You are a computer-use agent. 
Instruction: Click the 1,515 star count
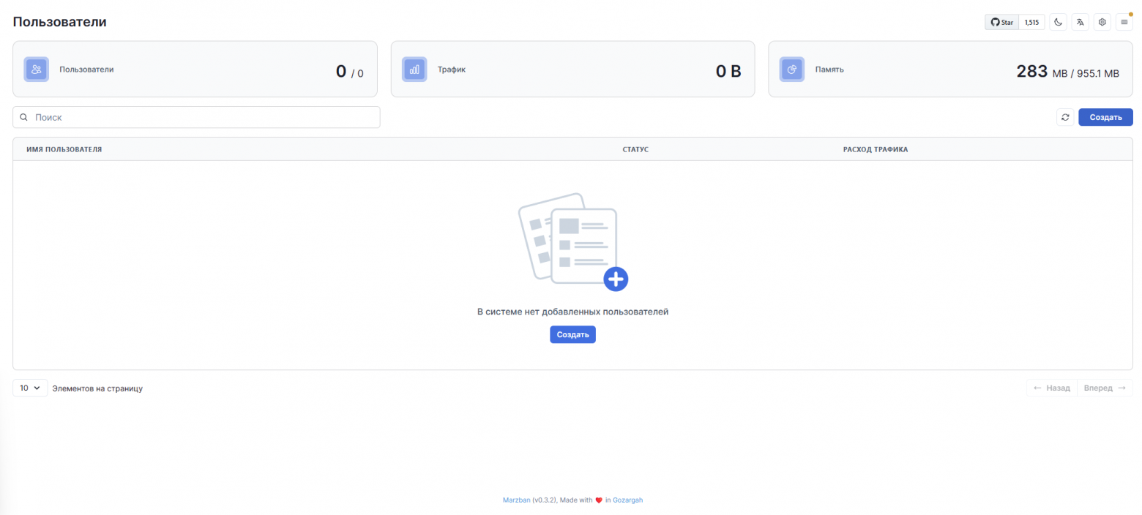point(1031,22)
